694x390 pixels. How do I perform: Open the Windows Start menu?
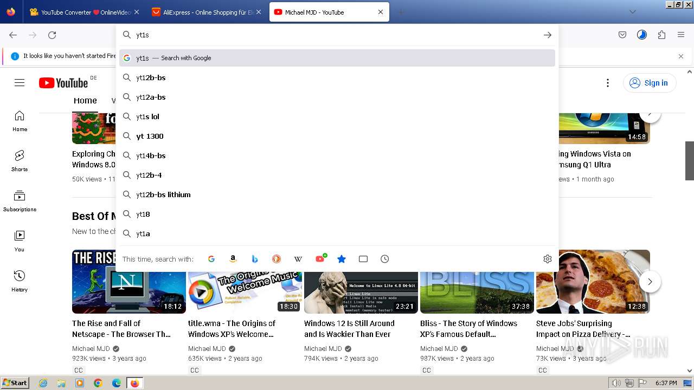(15, 382)
